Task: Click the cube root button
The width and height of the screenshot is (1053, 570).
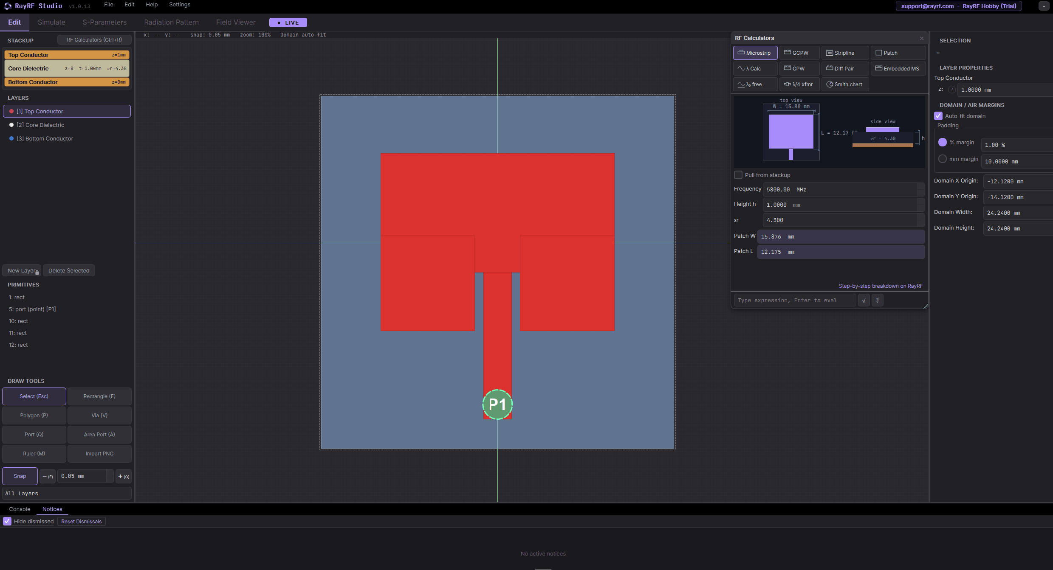Action: 877,300
